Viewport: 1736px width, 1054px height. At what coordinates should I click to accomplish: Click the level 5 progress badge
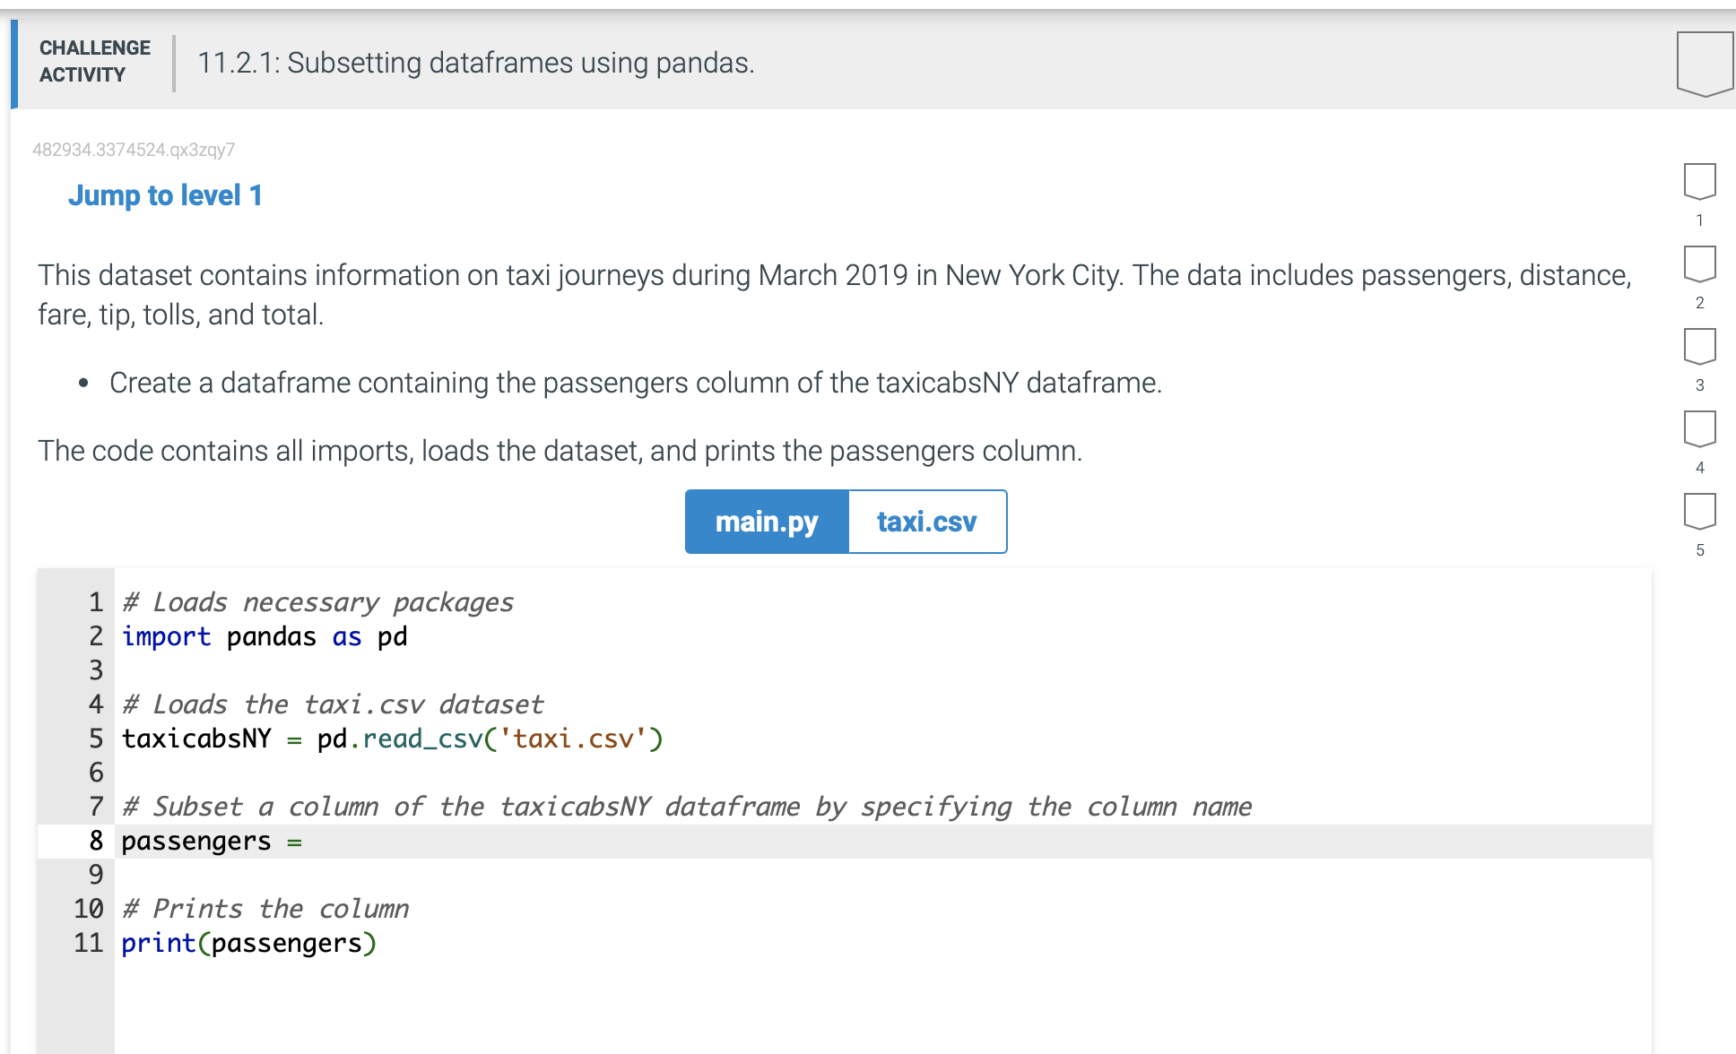1699,512
